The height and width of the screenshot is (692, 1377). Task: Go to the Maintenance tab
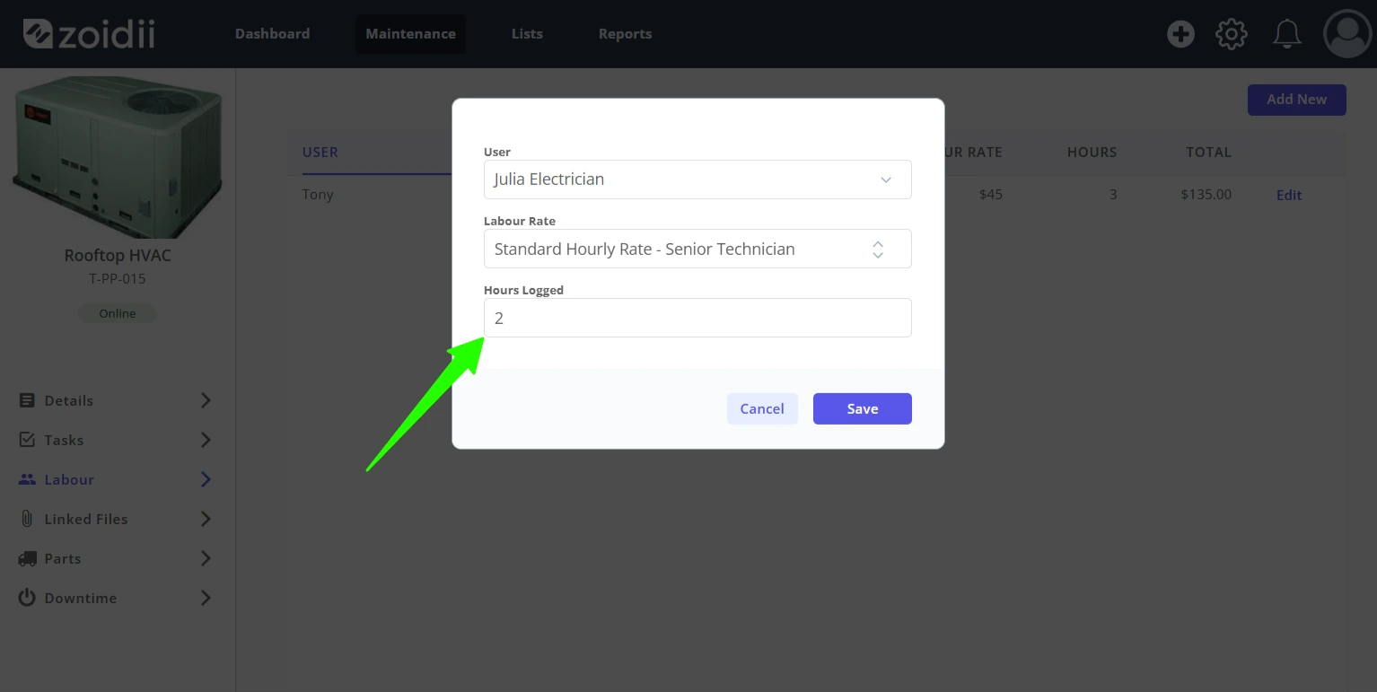tap(410, 34)
